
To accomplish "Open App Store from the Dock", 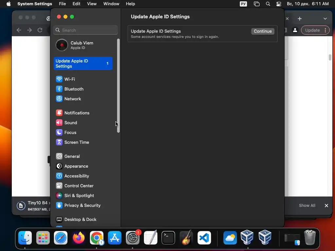I will 115,238.
